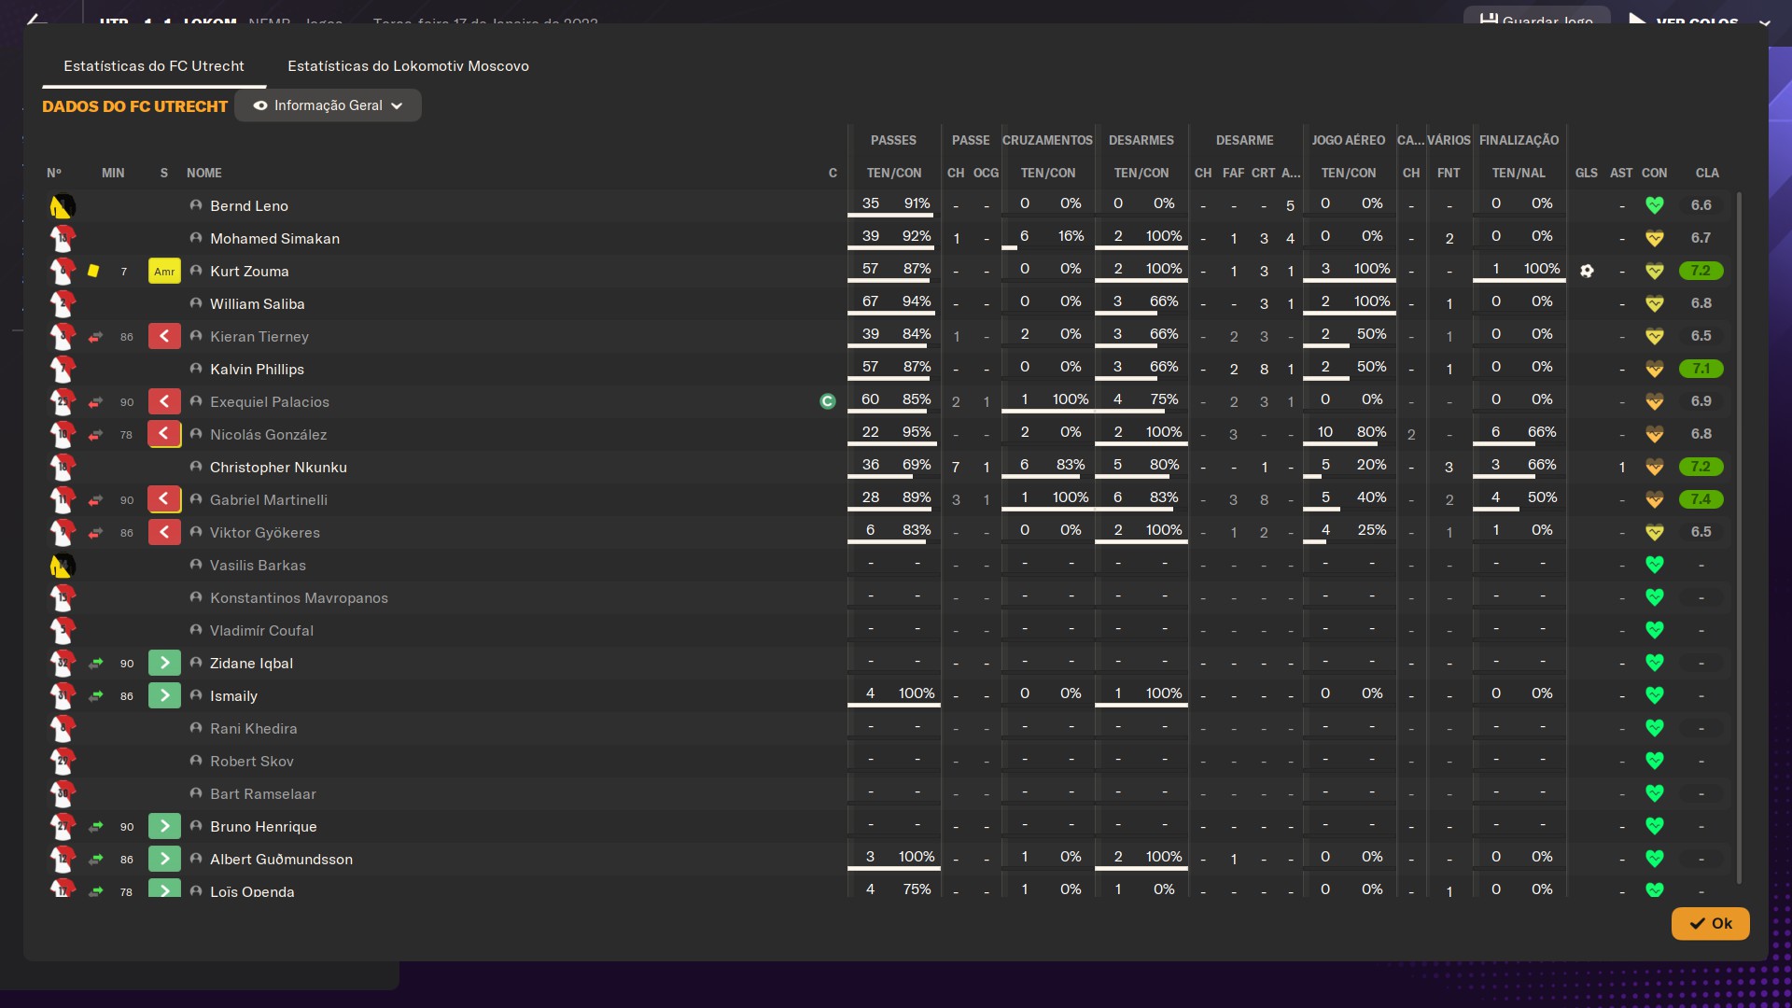Click William Saliba's profile info icon

click(196, 303)
